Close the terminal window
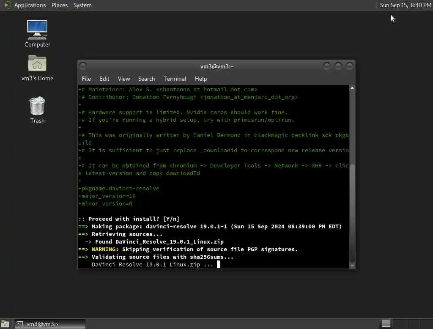 (350, 66)
